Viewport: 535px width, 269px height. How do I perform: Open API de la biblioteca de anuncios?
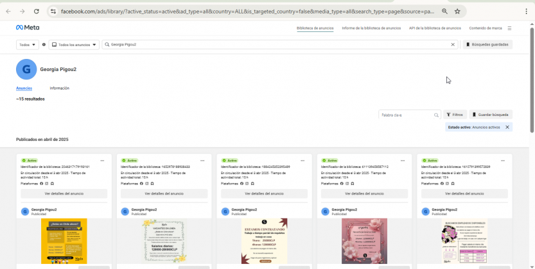435,28
